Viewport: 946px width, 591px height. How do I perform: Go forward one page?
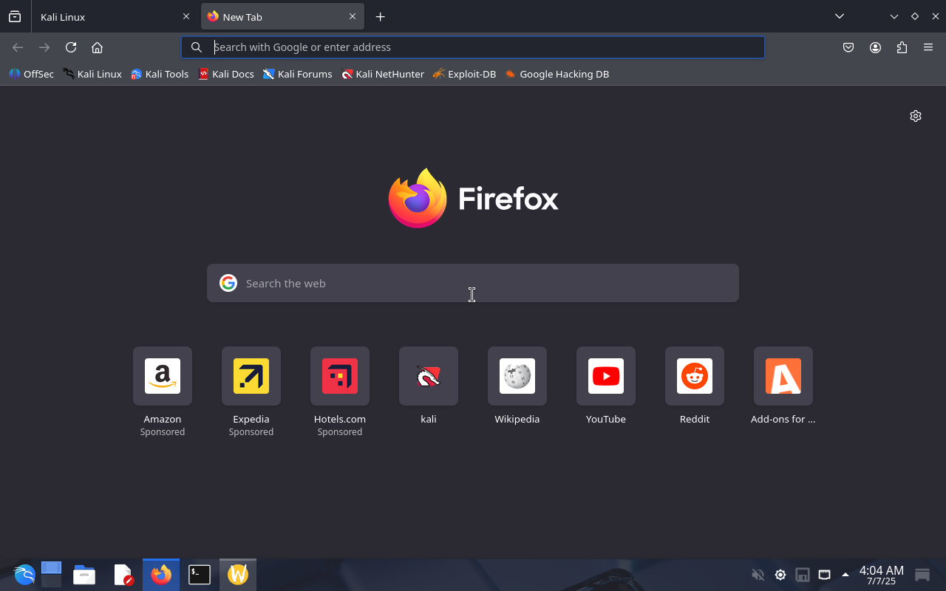[44, 47]
